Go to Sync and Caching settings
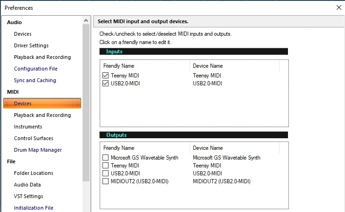The width and height of the screenshot is (345, 212). click(x=35, y=80)
